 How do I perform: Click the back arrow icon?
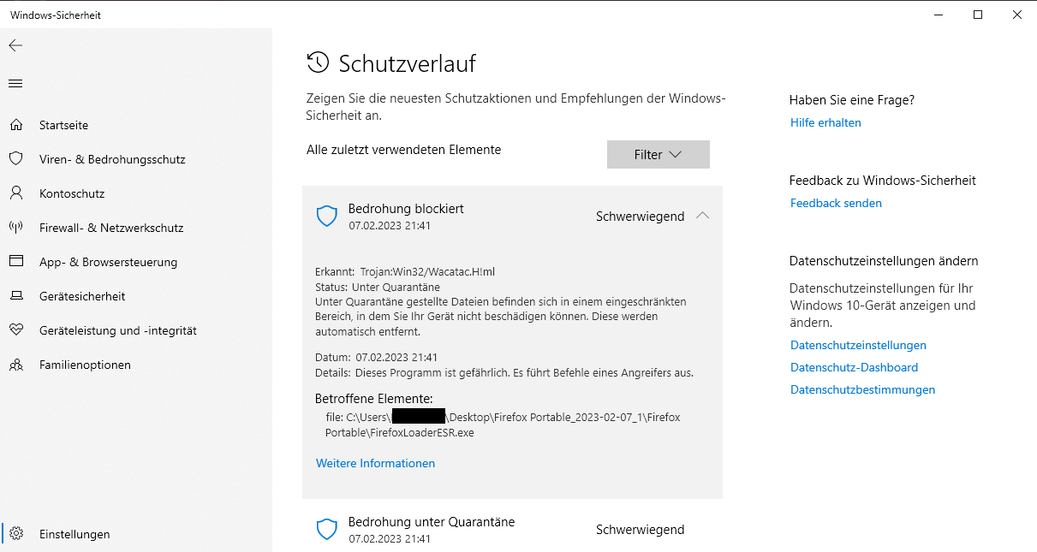[15, 45]
